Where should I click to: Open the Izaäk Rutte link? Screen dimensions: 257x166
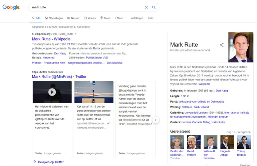(218, 122)
